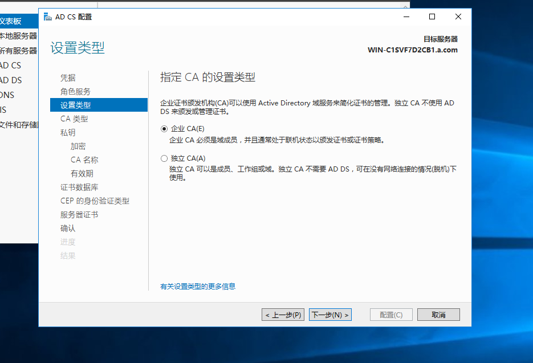
Task: Maximize the AD CS 配置 window
Action: (x=432, y=17)
